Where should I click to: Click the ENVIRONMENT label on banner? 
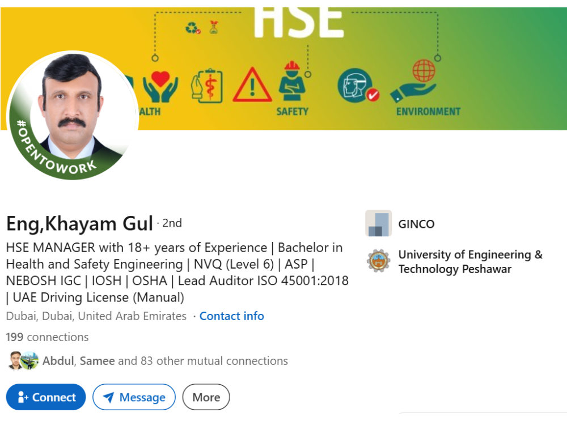428,111
